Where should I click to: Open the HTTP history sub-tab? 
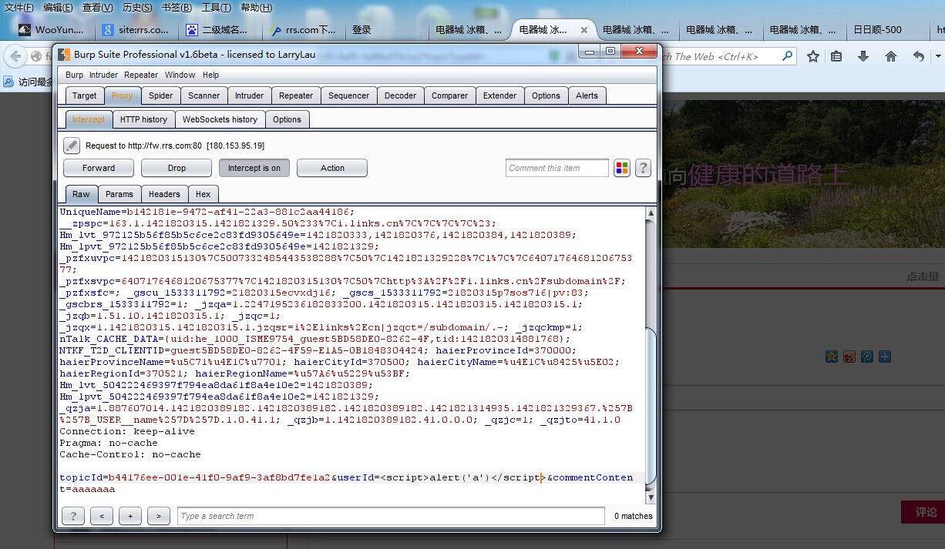pyautogui.click(x=143, y=119)
